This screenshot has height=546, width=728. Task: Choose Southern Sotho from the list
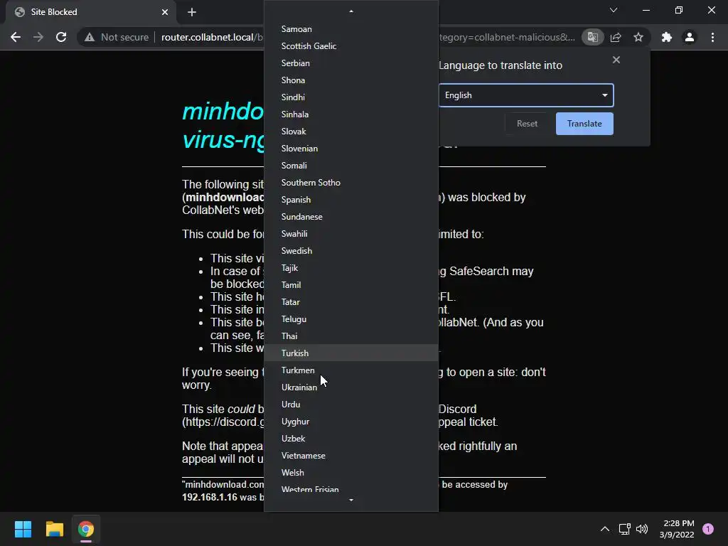point(351,183)
